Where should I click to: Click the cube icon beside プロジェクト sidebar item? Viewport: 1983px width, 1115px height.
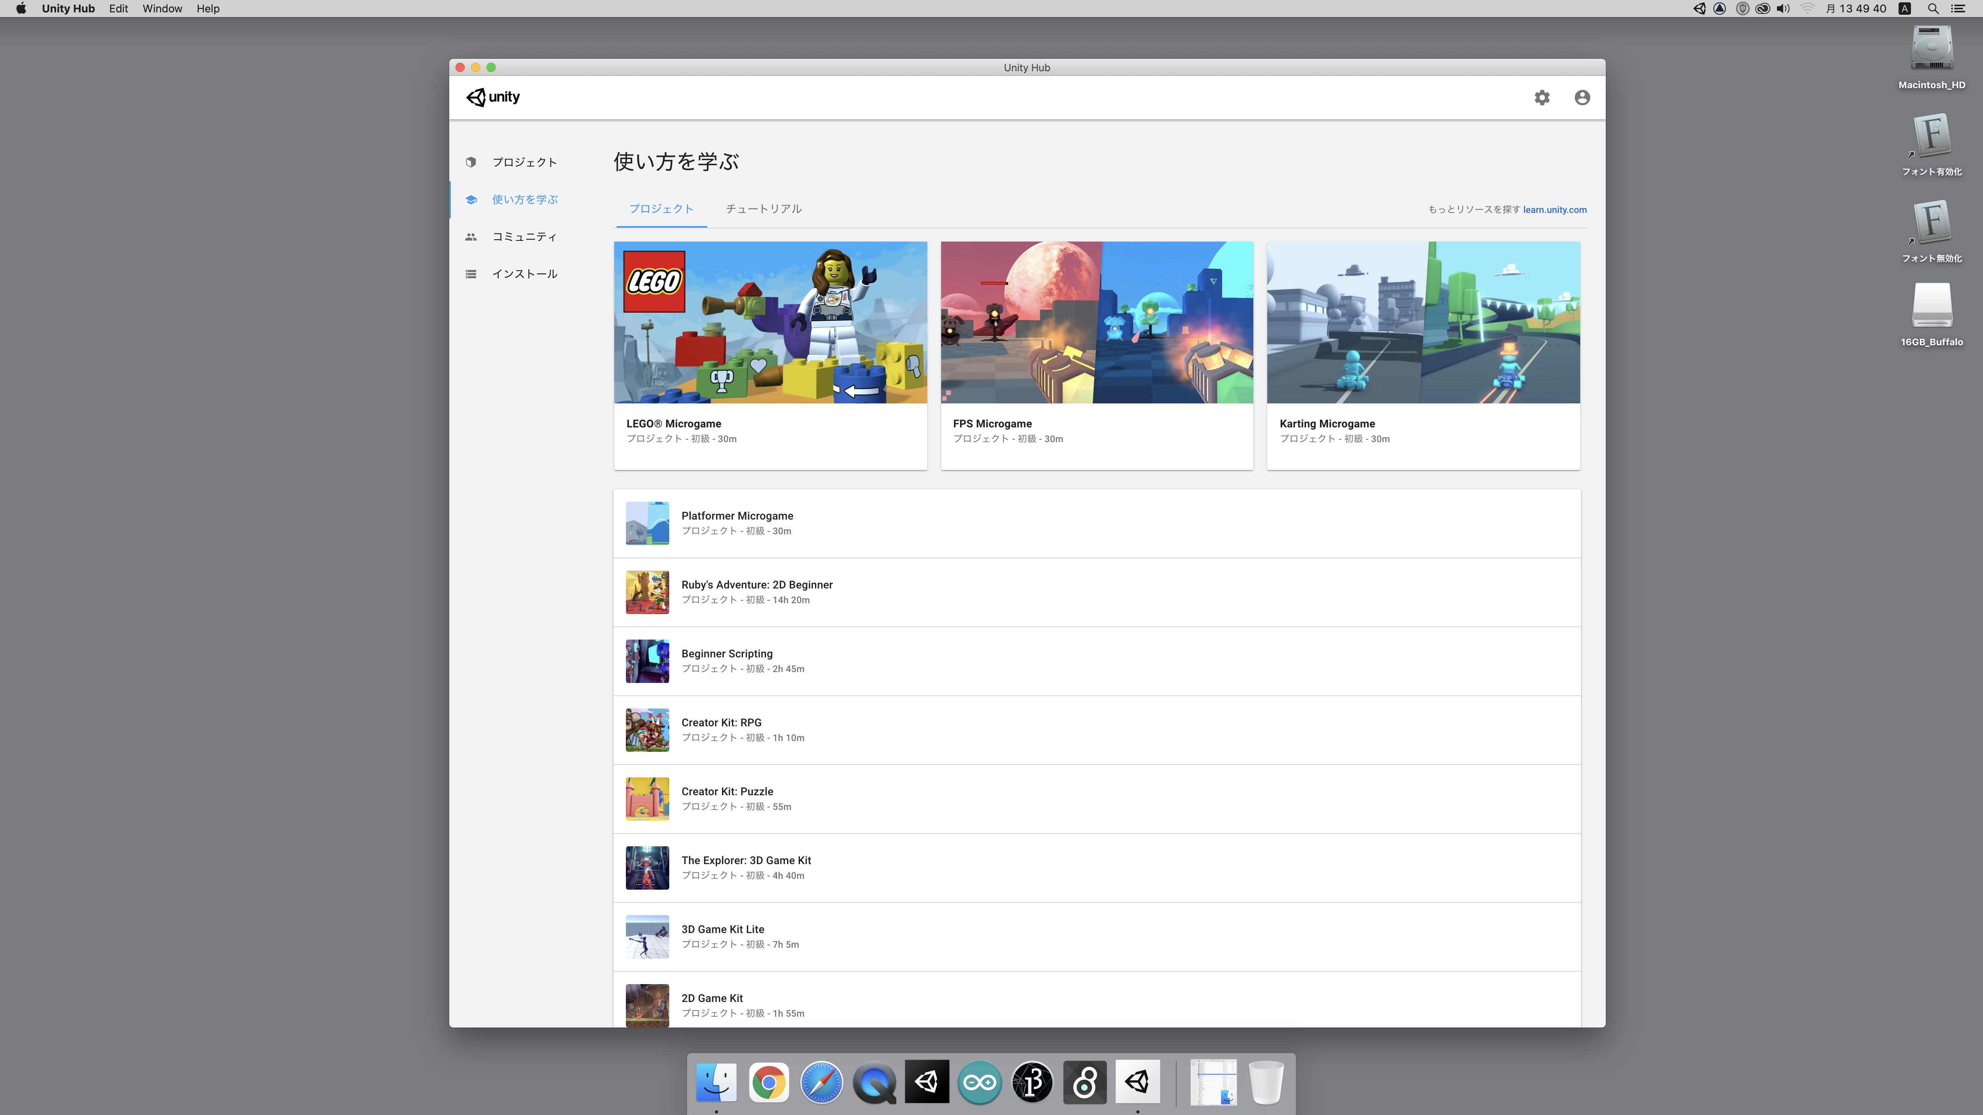click(471, 162)
